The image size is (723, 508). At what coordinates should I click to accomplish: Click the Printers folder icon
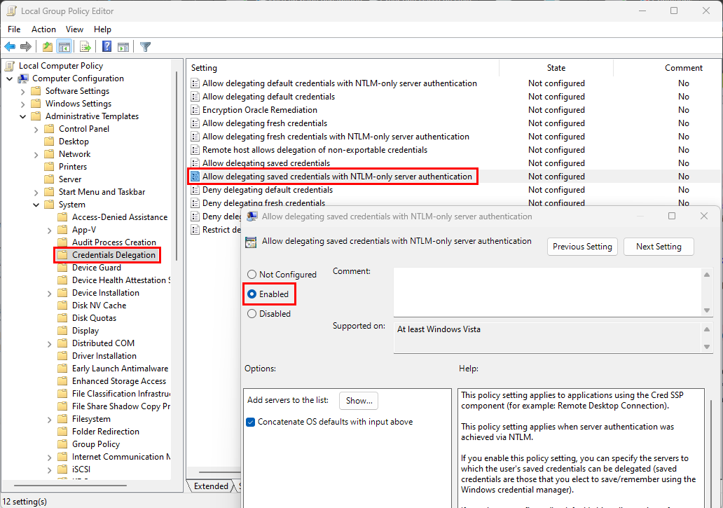[49, 167]
